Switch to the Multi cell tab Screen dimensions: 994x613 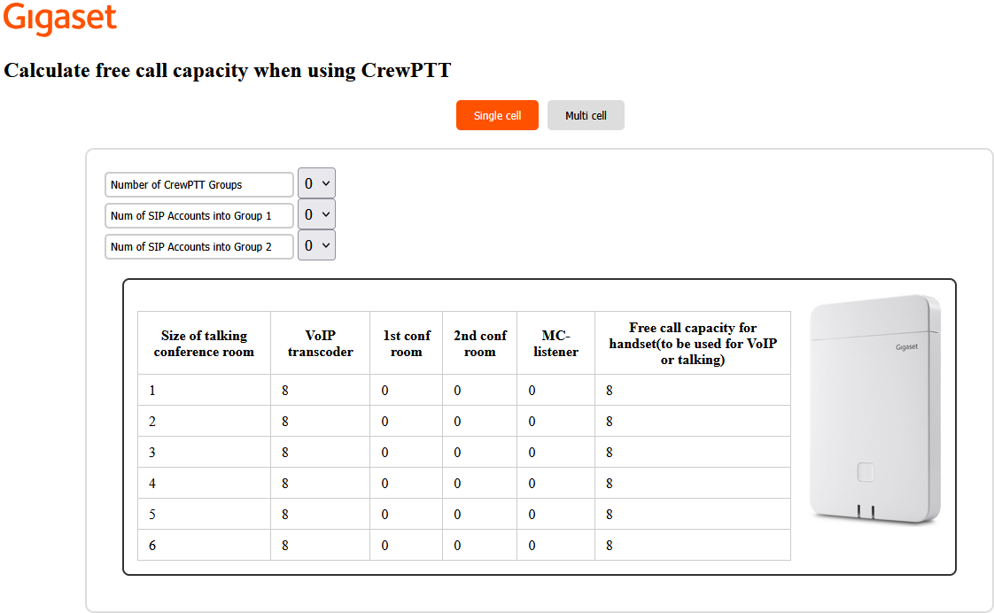click(586, 115)
